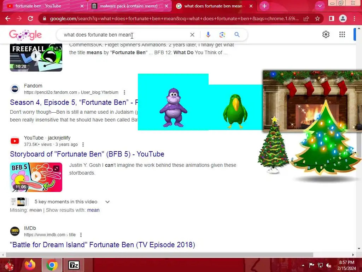Screen dimensions: 362x272
Task: Play the BFB 5 video thumbnail
Action: point(36,177)
